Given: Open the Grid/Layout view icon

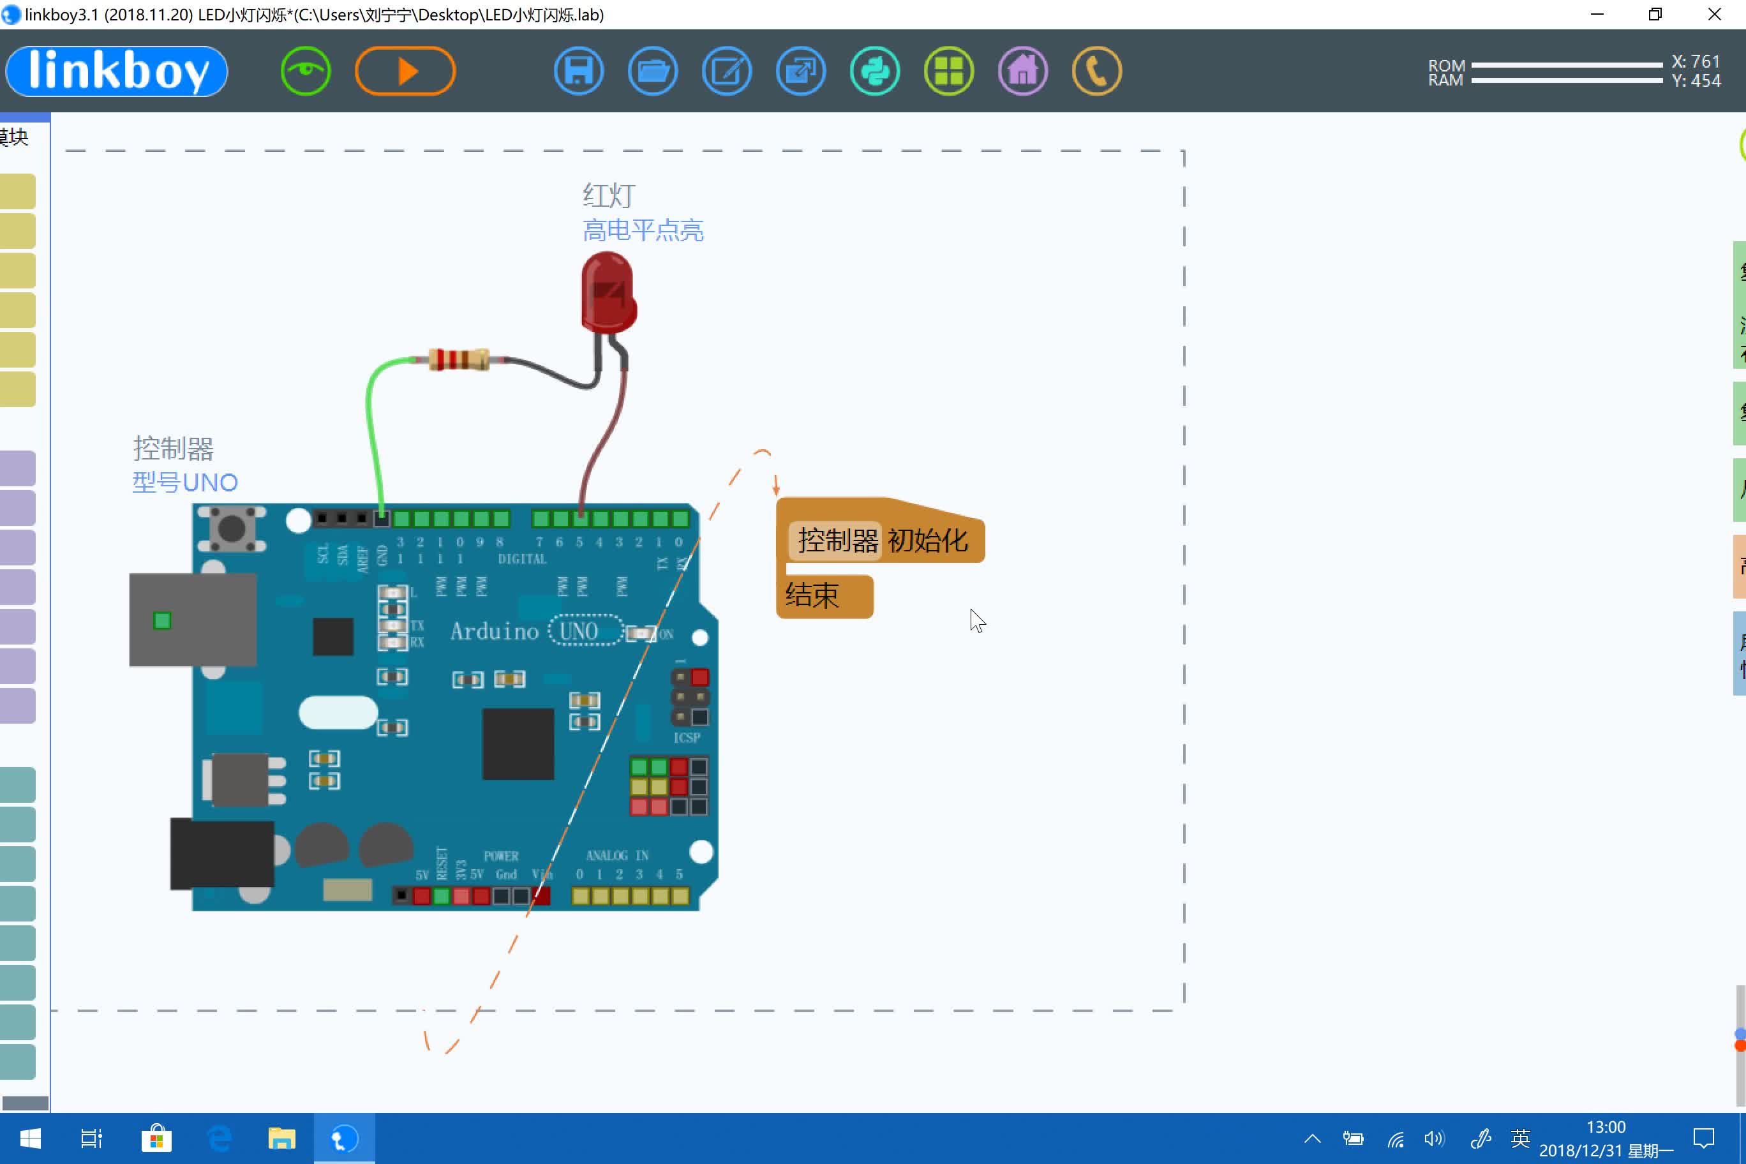Looking at the screenshot, I should point(950,70).
